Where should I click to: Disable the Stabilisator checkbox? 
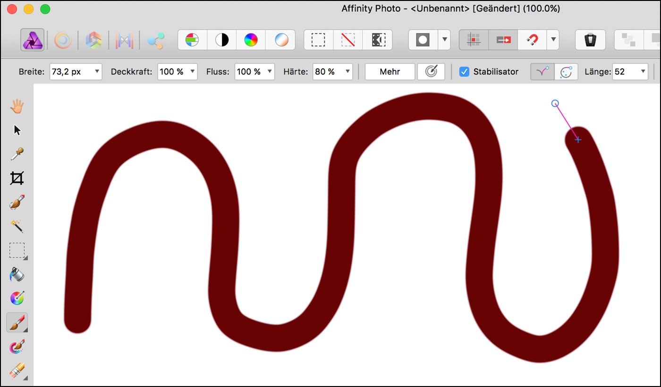tap(465, 72)
